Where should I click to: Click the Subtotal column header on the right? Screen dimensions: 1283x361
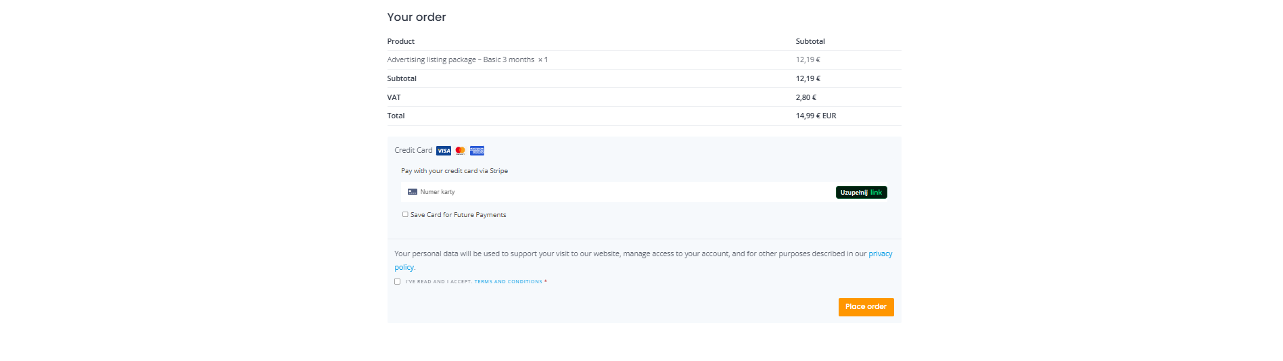pos(810,41)
